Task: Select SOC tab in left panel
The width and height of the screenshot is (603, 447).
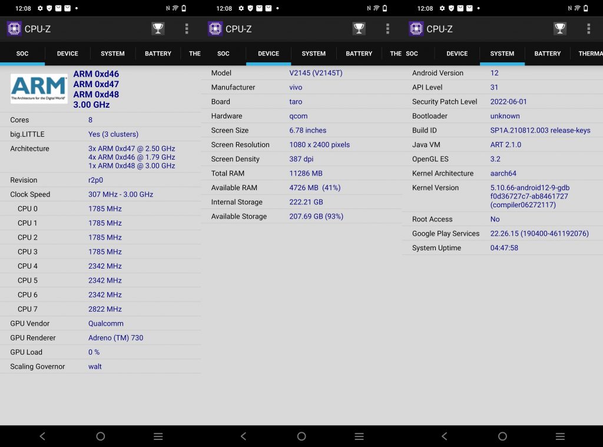Action: point(22,54)
